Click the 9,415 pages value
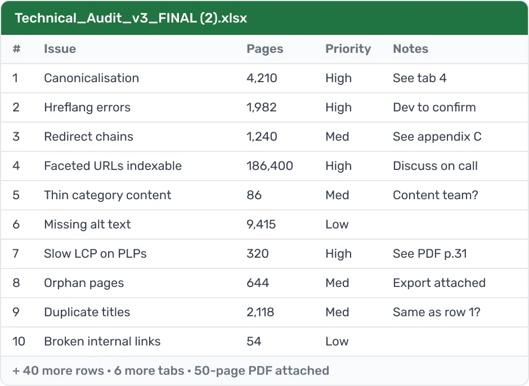 [x=261, y=225]
